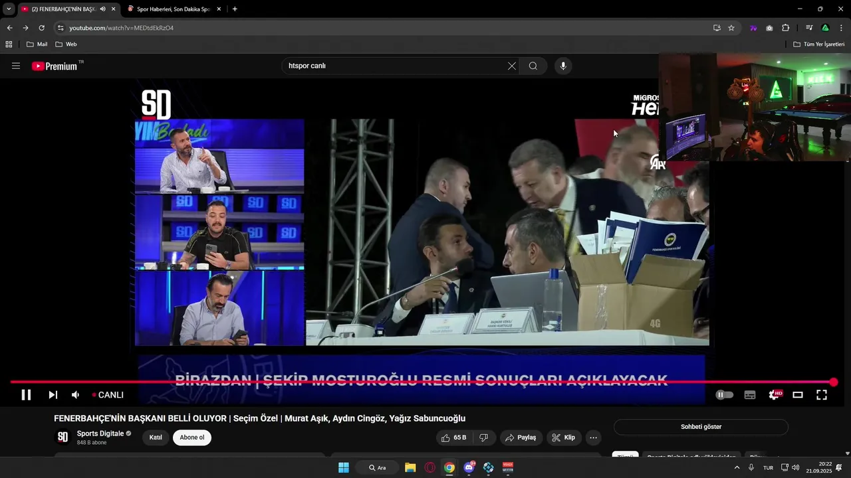Open the player settings gear
The image size is (851, 478).
click(774, 395)
